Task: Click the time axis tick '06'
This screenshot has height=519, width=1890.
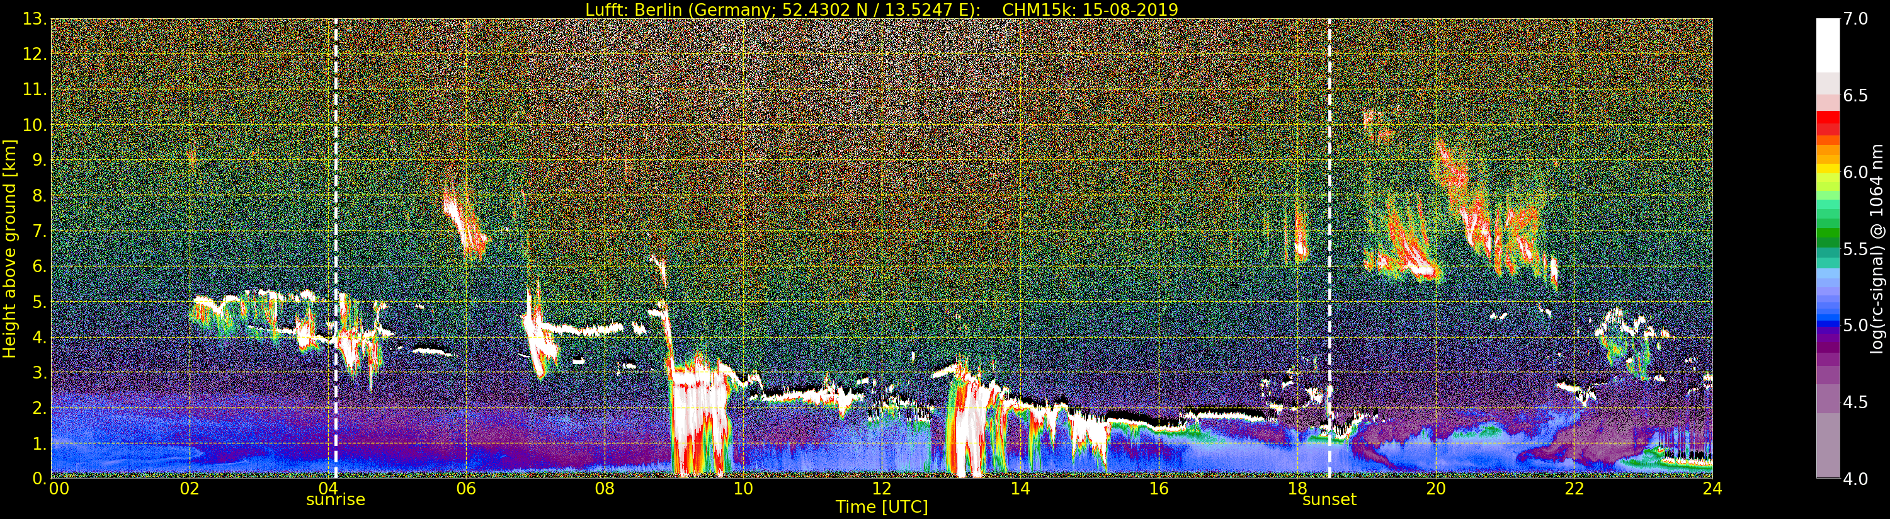Action: coord(466,488)
